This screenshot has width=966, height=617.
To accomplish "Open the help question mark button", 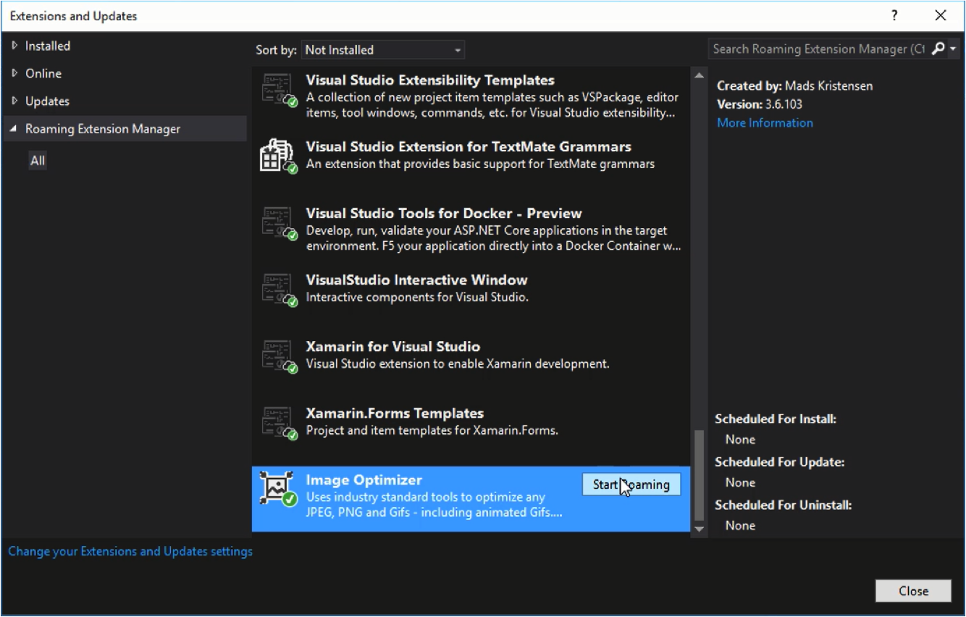I will (895, 15).
